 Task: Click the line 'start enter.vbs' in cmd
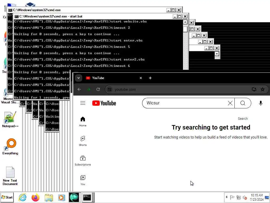127,40
